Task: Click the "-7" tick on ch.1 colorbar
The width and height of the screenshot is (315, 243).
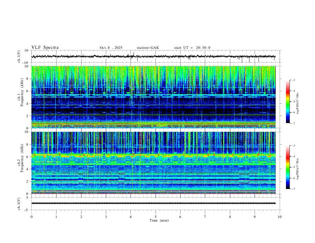Action: point(293,123)
